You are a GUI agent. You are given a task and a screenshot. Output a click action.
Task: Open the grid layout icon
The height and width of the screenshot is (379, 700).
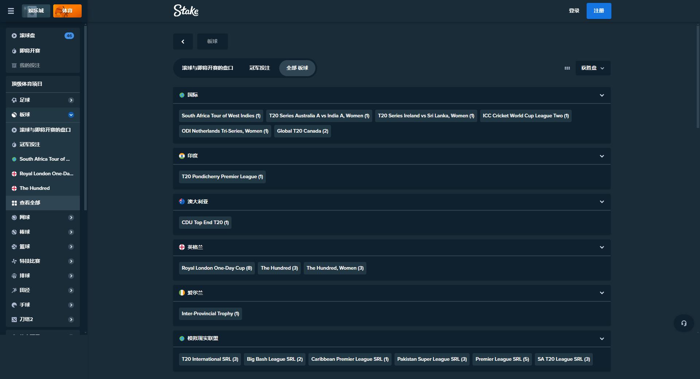(567, 68)
